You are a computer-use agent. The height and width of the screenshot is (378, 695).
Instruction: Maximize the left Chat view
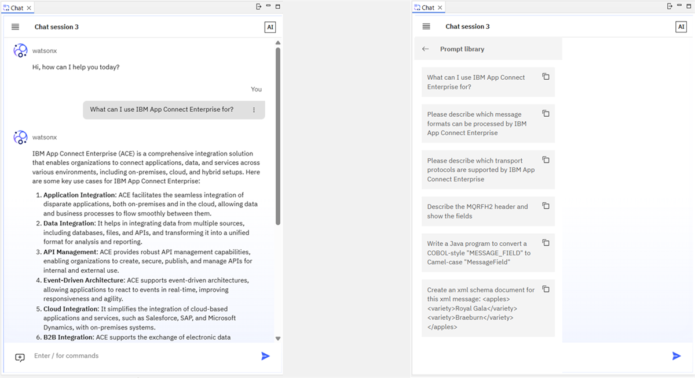pyautogui.click(x=278, y=6)
